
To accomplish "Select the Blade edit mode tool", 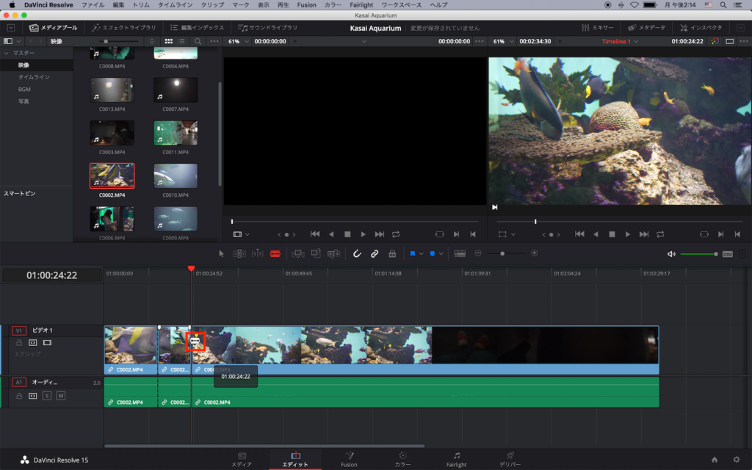I will (x=275, y=253).
